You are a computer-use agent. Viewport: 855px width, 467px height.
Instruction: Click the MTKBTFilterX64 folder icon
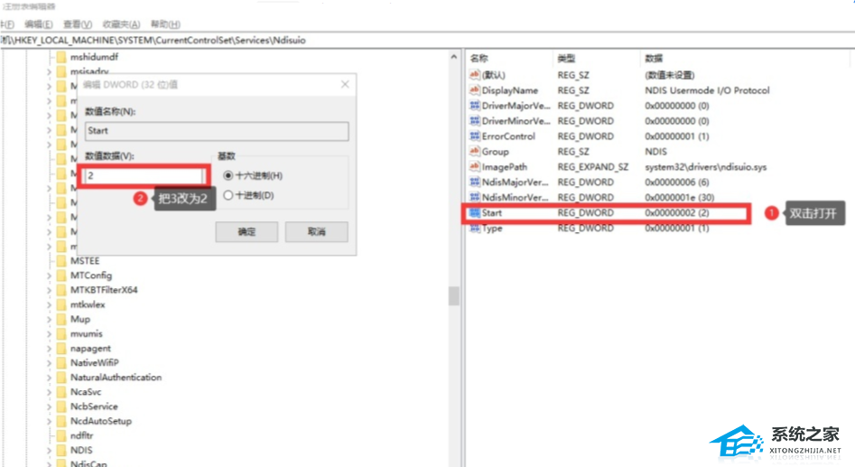coord(61,290)
